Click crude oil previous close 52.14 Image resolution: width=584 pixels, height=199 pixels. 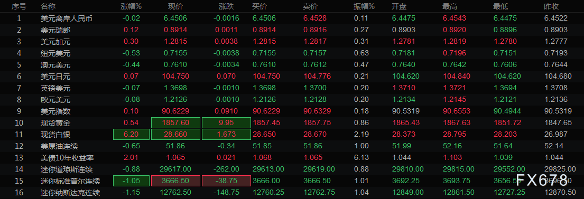(x=554, y=146)
